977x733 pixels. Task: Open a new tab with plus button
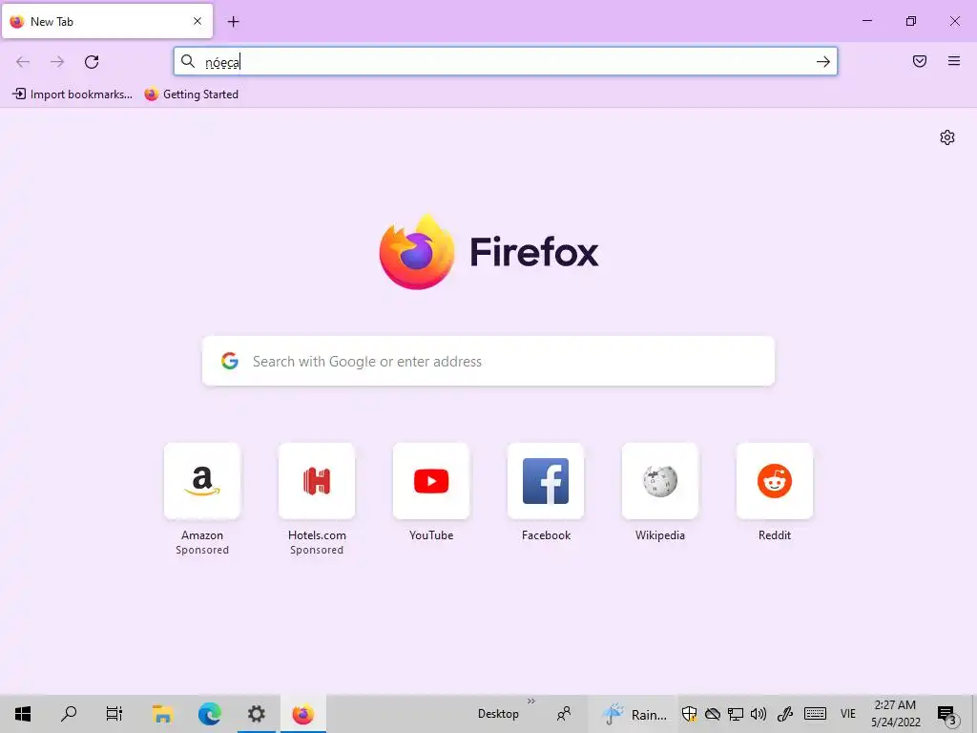tap(233, 22)
